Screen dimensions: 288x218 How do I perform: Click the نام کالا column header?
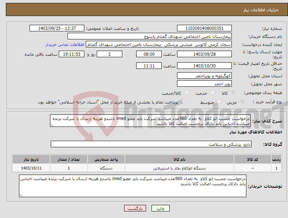179,159
